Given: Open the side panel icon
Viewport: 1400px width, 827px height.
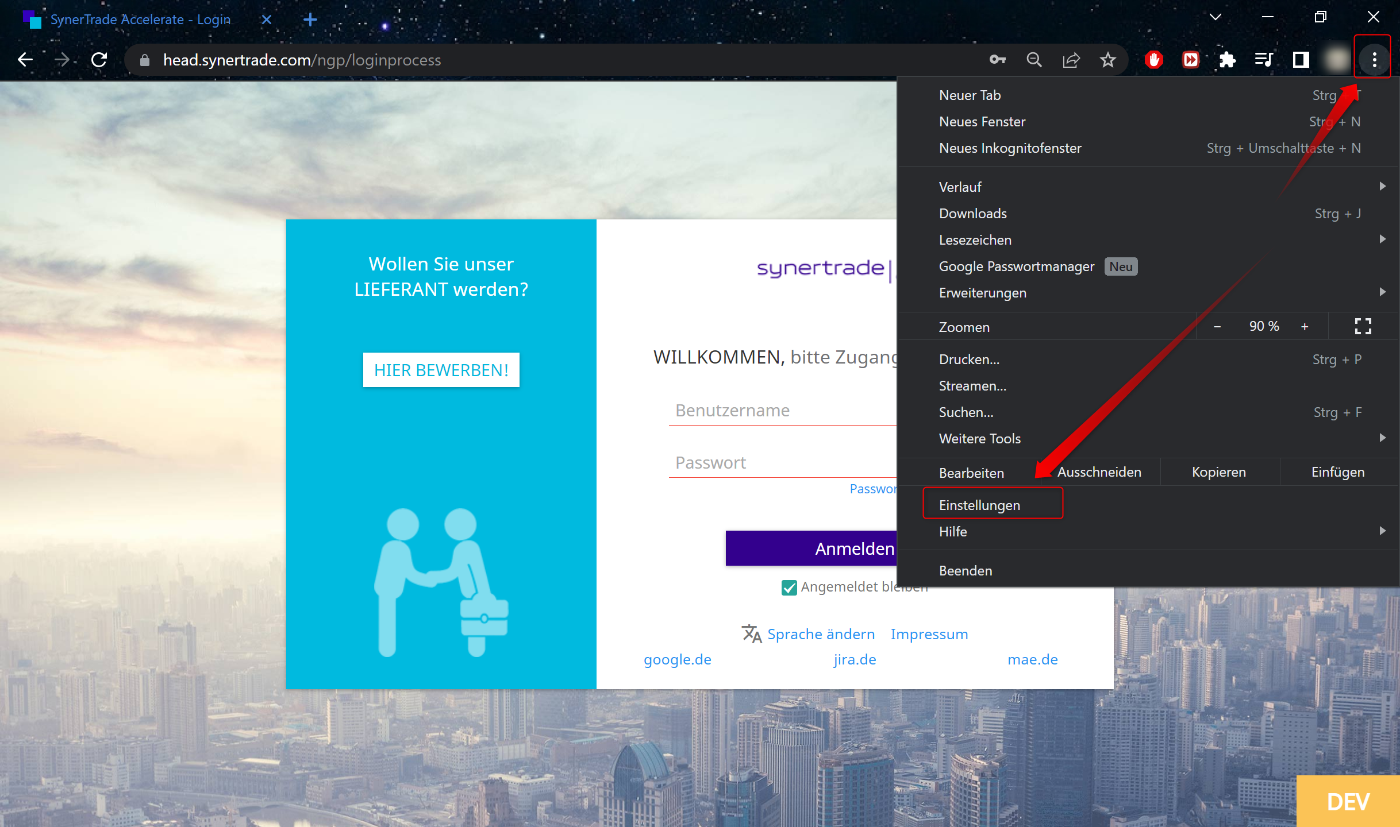Looking at the screenshot, I should 1301,60.
